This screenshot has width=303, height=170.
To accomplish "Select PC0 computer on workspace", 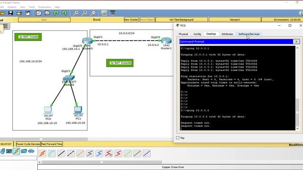I will (x=48, y=110).
